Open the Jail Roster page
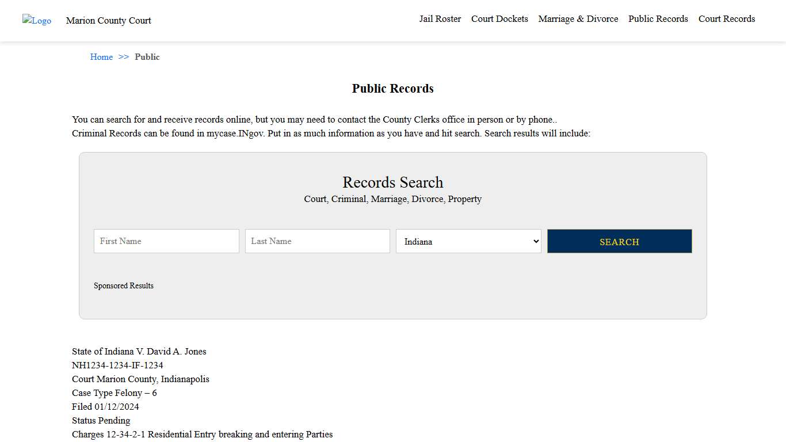Viewport: 786px width, 442px height. click(x=440, y=18)
